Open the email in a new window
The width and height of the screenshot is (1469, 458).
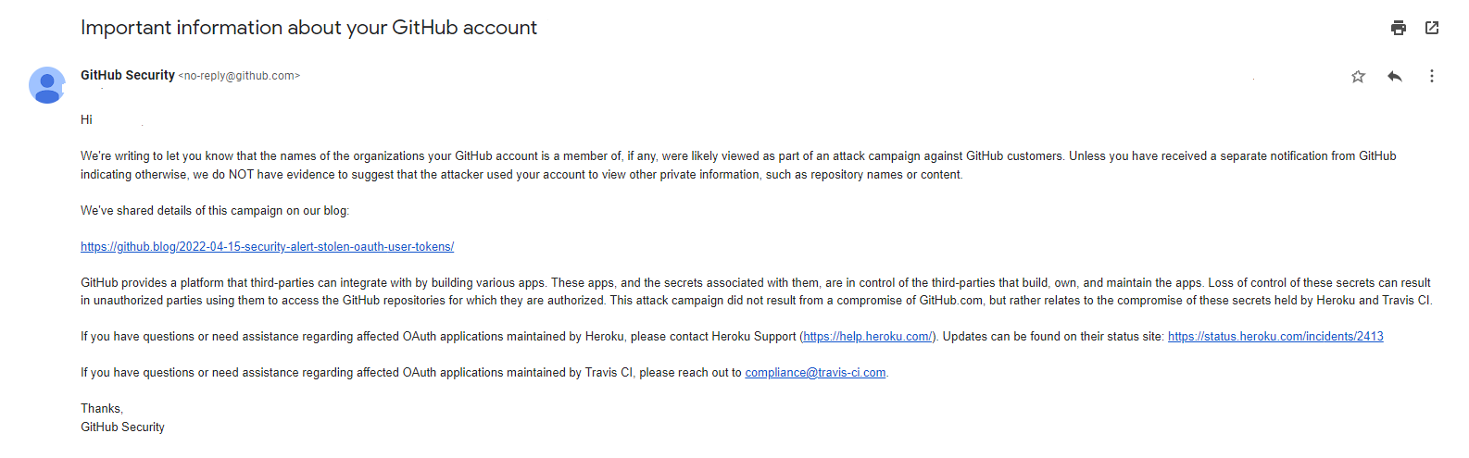point(1432,28)
